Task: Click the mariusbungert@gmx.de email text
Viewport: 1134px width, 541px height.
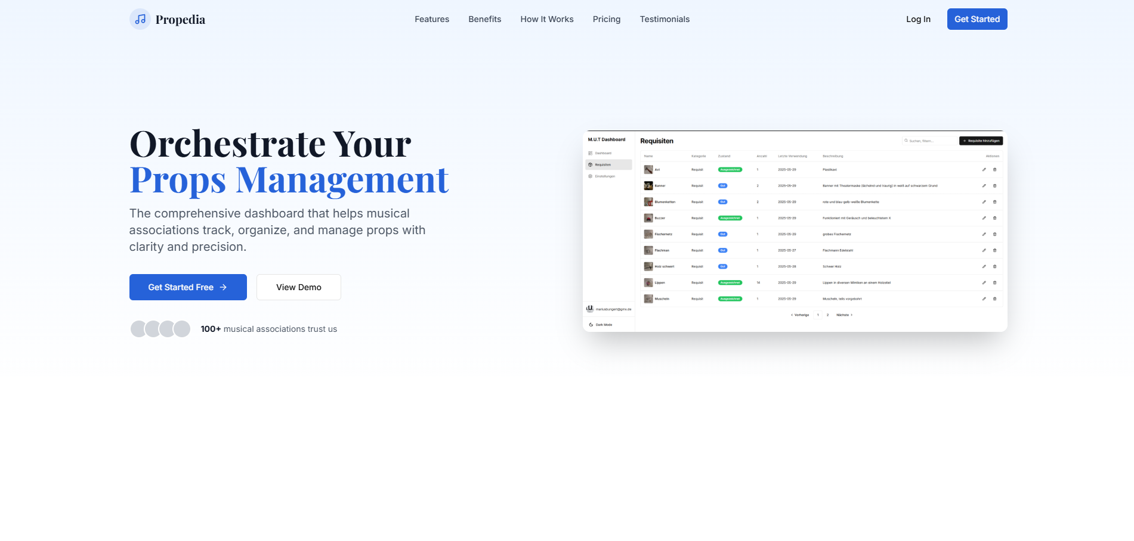Action: pos(613,309)
